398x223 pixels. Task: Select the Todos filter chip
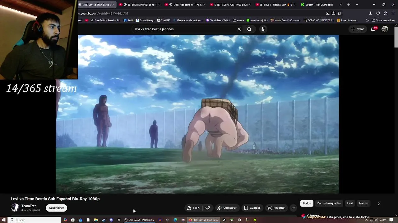(307, 203)
